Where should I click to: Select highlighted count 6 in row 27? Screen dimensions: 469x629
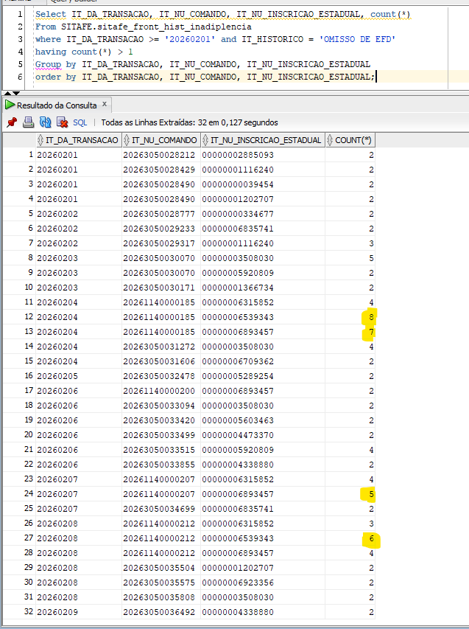tap(371, 538)
